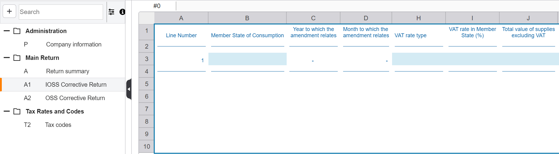Click the plus add button
The width and height of the screenshot is (559, 154).
9,12
